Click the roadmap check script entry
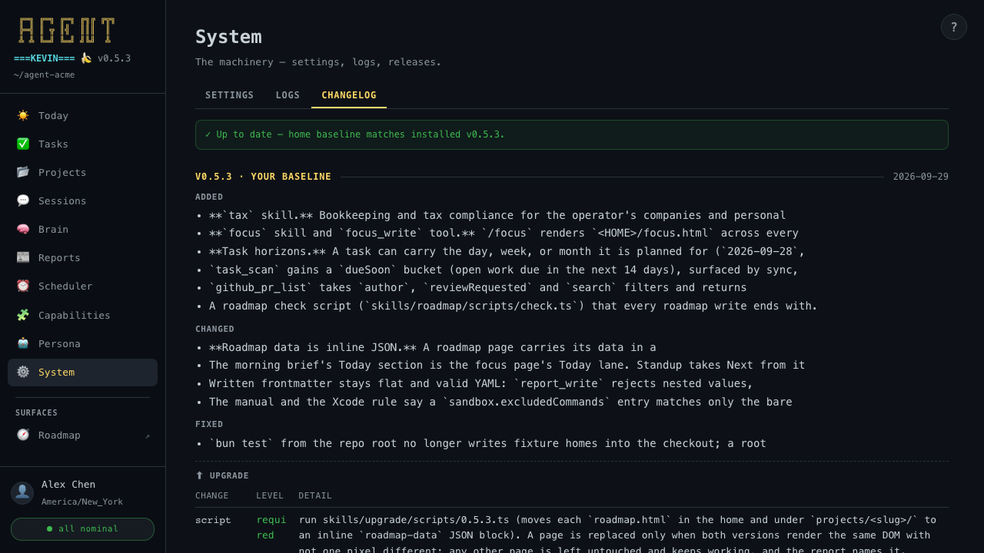This screenshot has width=984, height=553. (x=513, y=306)
